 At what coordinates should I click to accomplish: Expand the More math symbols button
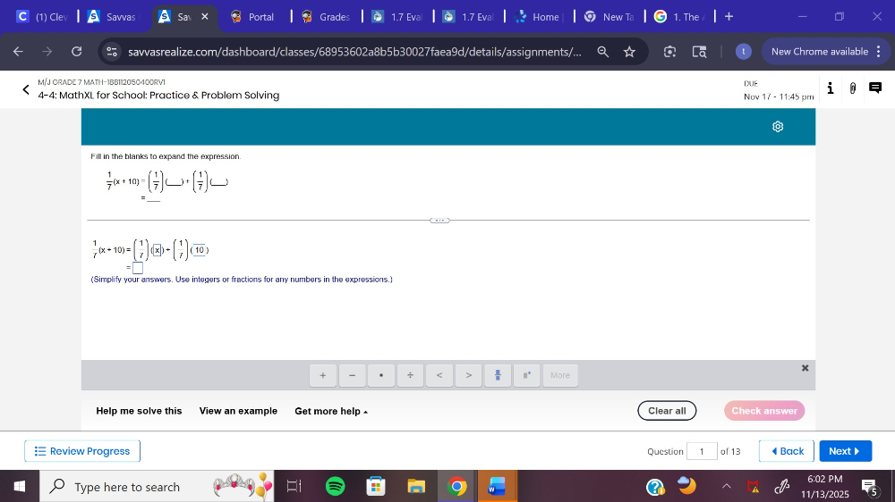(560, 375)
